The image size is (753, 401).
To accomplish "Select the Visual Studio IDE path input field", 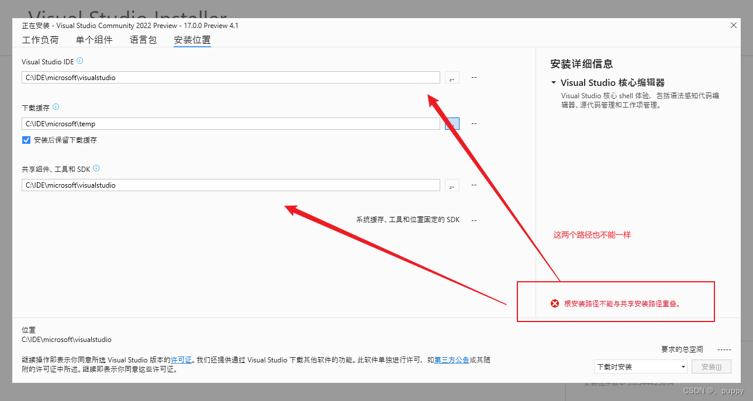I will pyautogui.click(x=230, y=77).
